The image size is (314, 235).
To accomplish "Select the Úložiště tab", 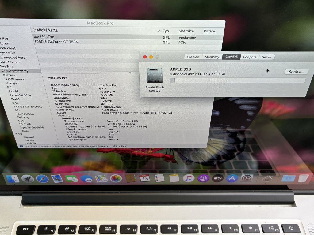I will [x=231, y=57].
